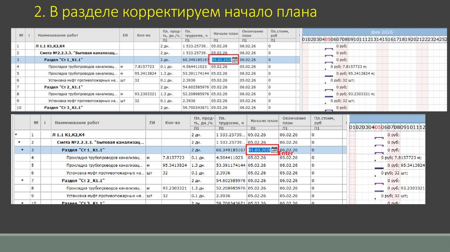Click quantity cell '7.8157723' in upper table
This screenshot has width=450, height=252.
pos(144,66)
